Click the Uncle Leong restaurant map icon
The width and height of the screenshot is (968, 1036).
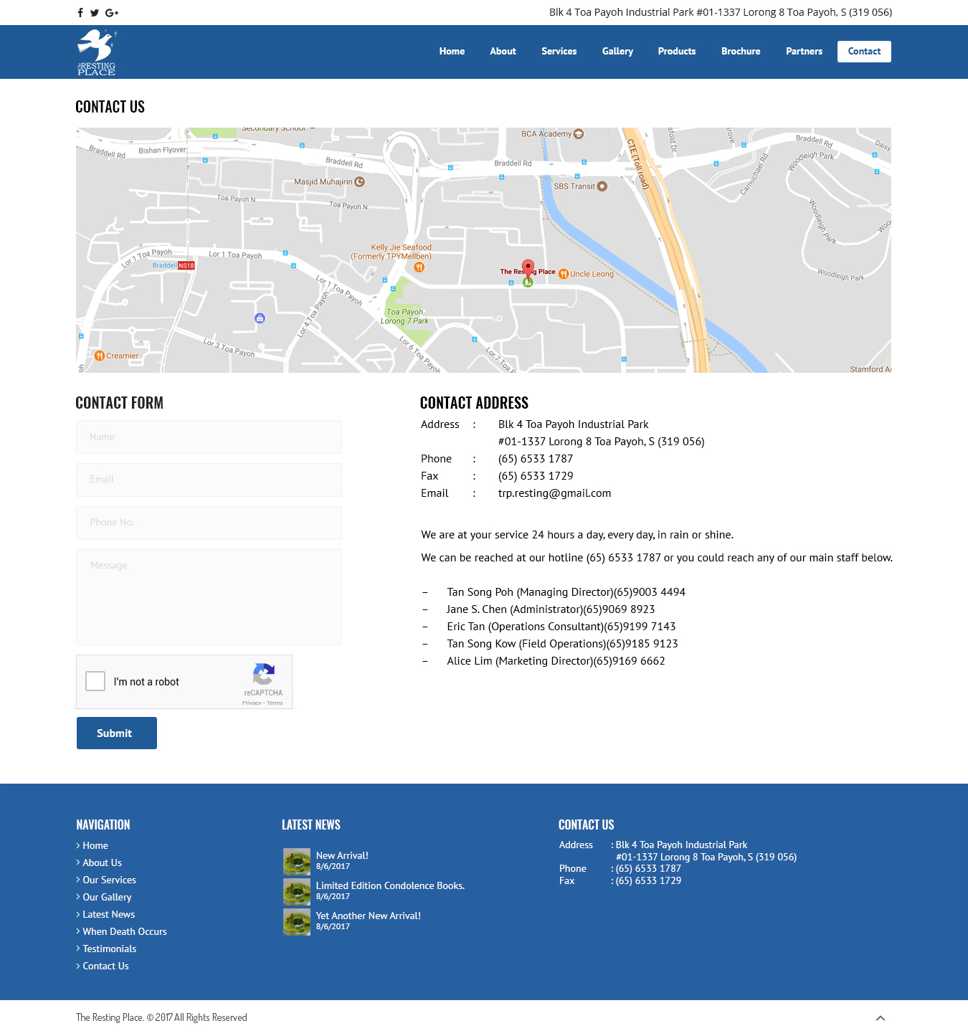564,274
